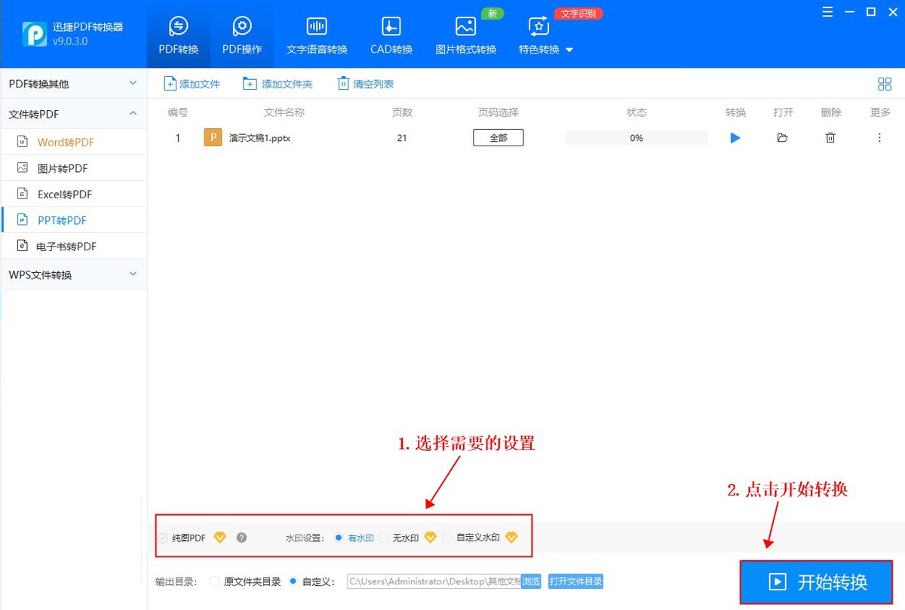Select the 无水印 watermark option

pyautogui.click(x=384, y=537)
